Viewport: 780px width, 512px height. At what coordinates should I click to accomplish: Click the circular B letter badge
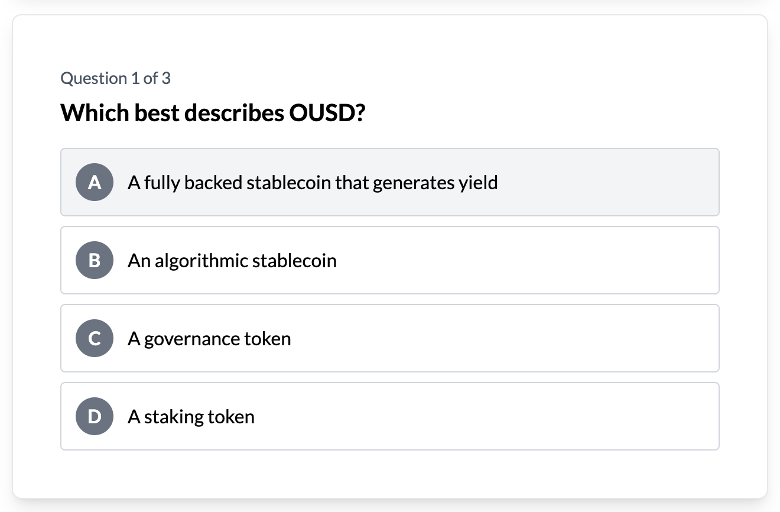(95, 260)
